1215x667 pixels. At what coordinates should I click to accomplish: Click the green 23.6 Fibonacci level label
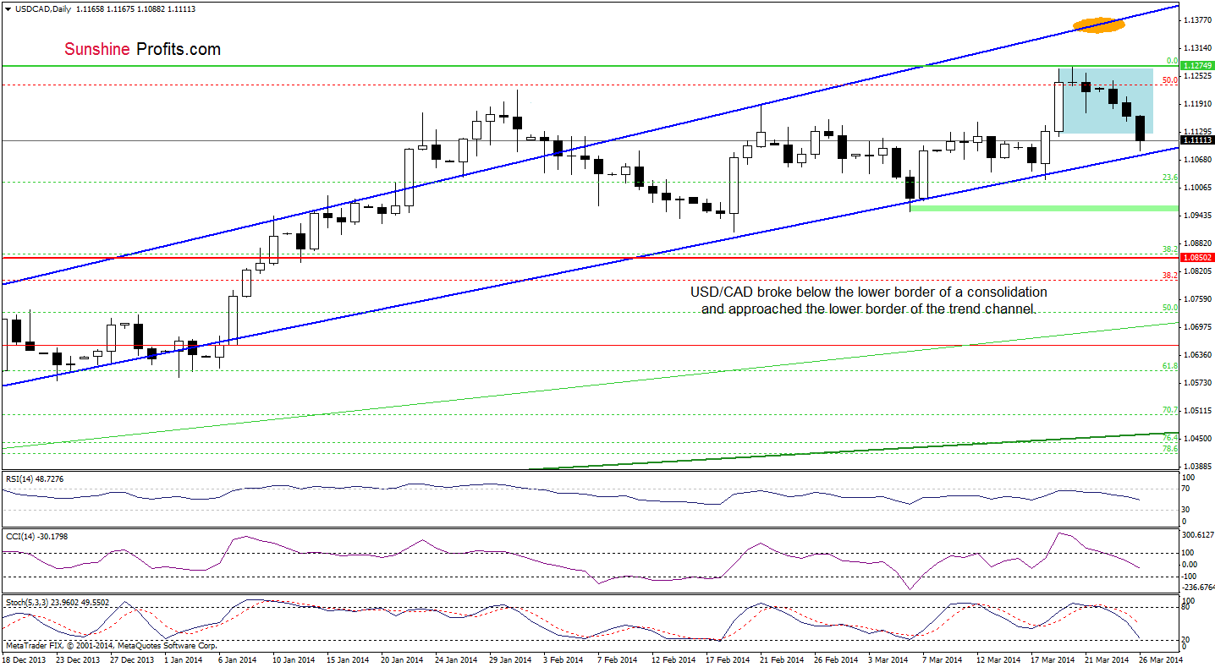1170,178
